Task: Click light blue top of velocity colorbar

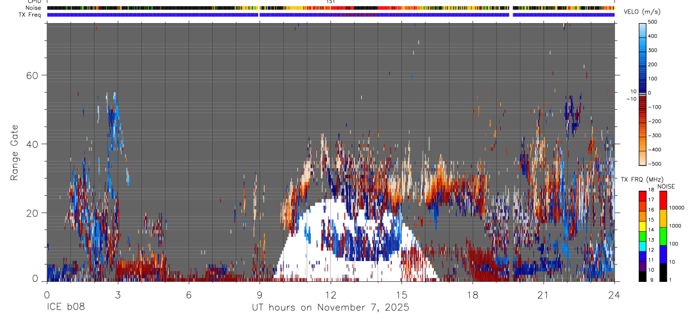Action: [x=643, y=29]
